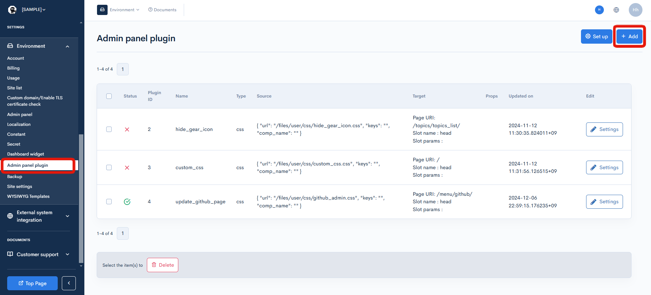The height and width of the screenshot is (295, 651).
Task: Open Settings for update_github_page plugin
Action: [604, 202]
